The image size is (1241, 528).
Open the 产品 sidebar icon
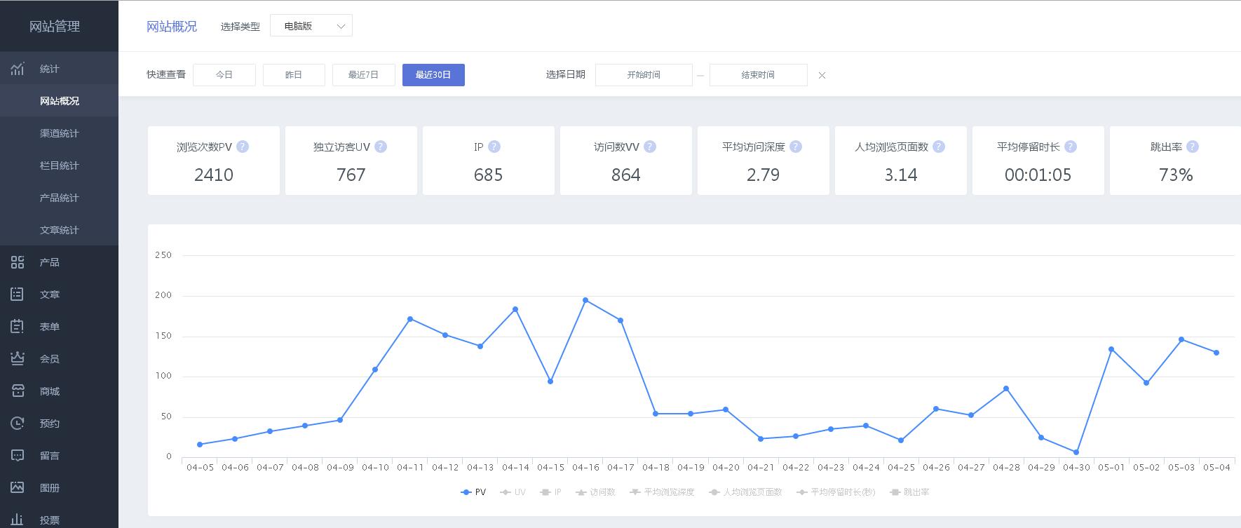pos(18,262)
